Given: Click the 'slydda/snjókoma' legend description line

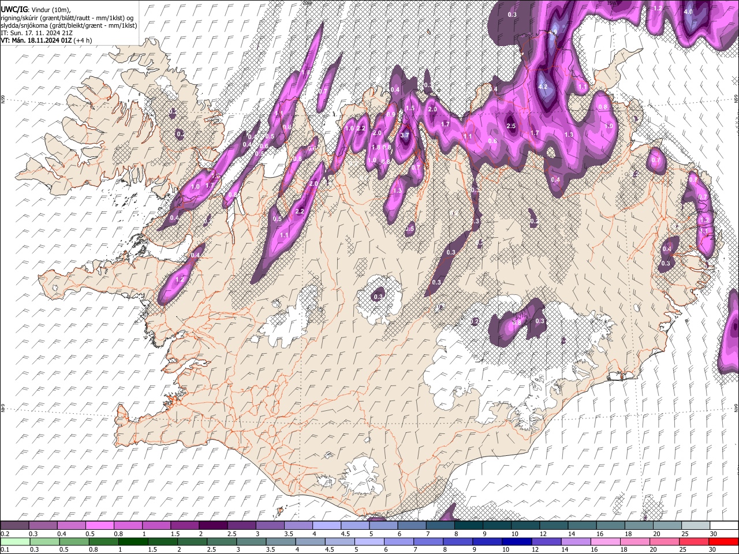Looking at the screenshot, I should 69,25.
